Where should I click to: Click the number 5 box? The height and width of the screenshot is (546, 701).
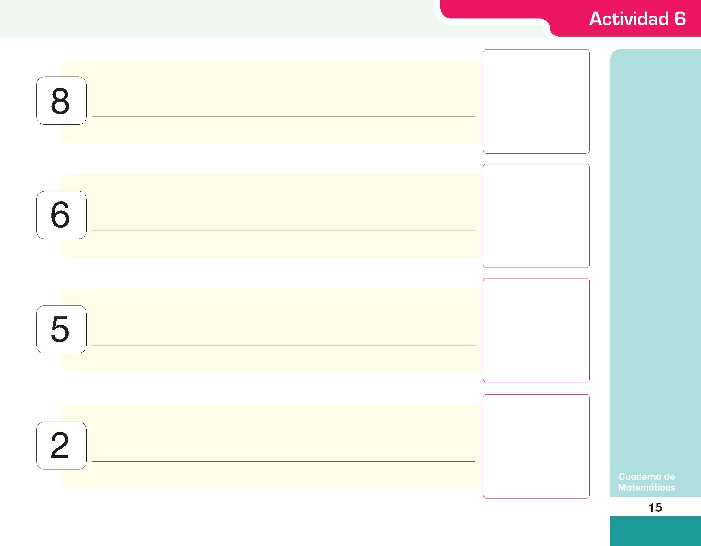61,329
